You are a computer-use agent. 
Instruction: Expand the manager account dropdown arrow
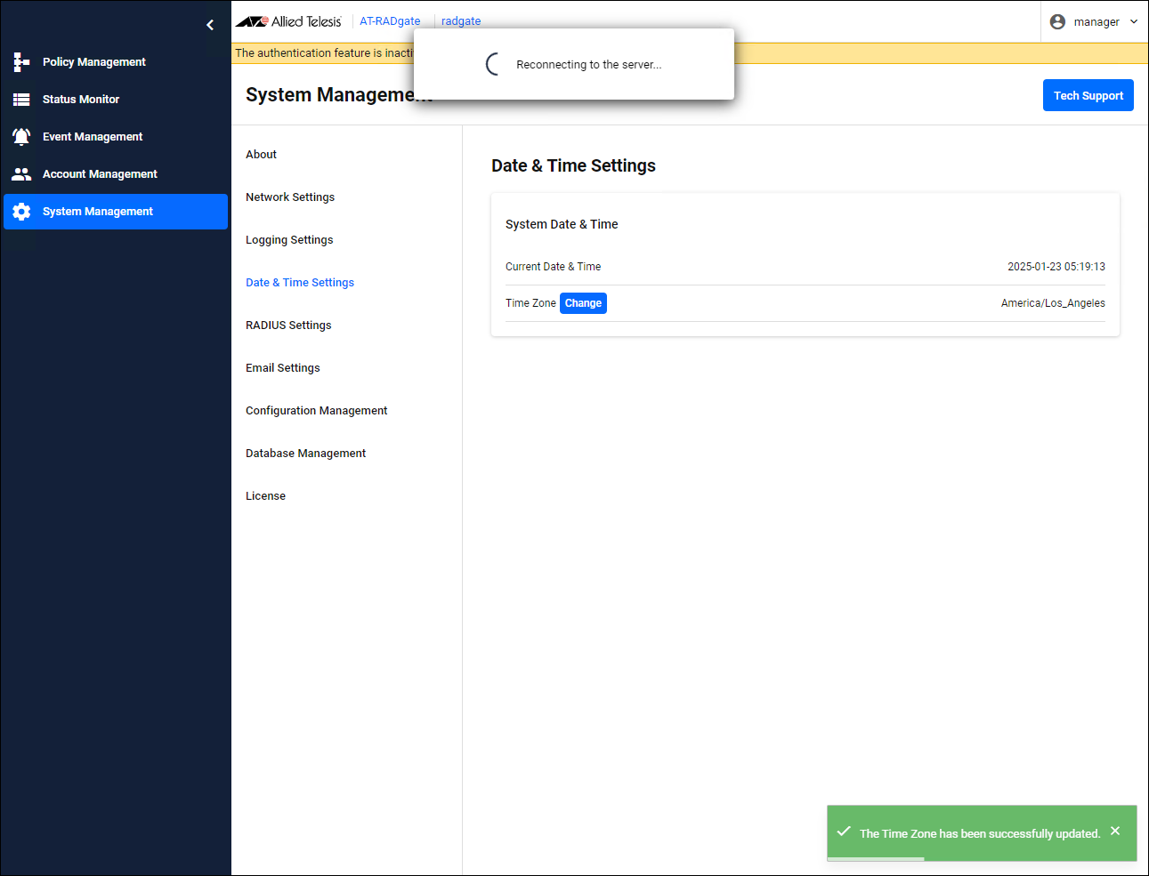click(x=1134, y=22)
